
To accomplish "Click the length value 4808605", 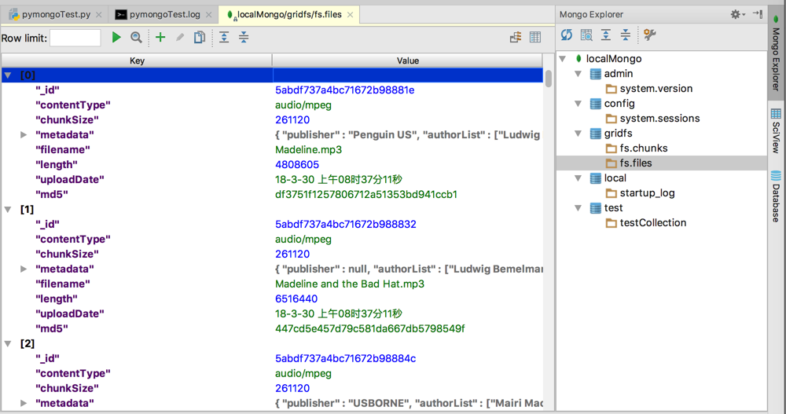I will [297, 165].
